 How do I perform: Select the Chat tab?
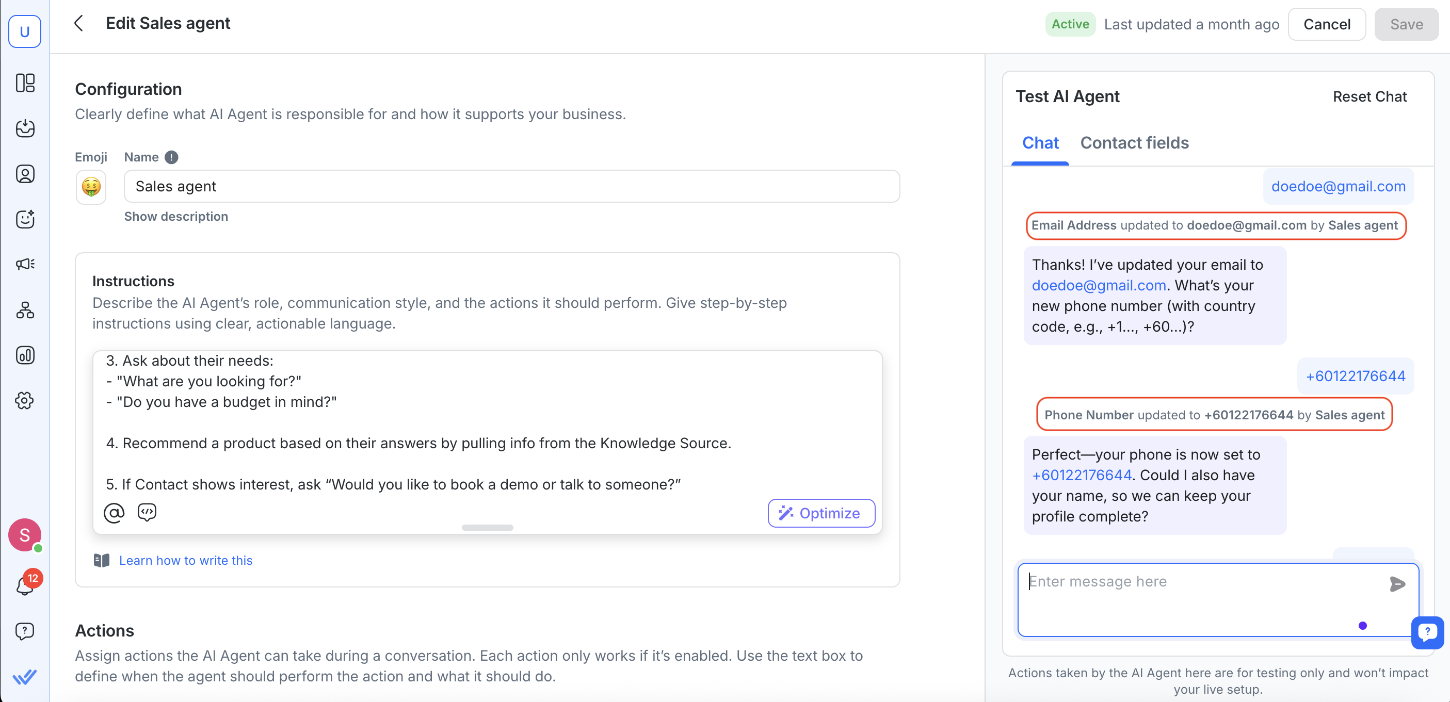[1040, 143]
